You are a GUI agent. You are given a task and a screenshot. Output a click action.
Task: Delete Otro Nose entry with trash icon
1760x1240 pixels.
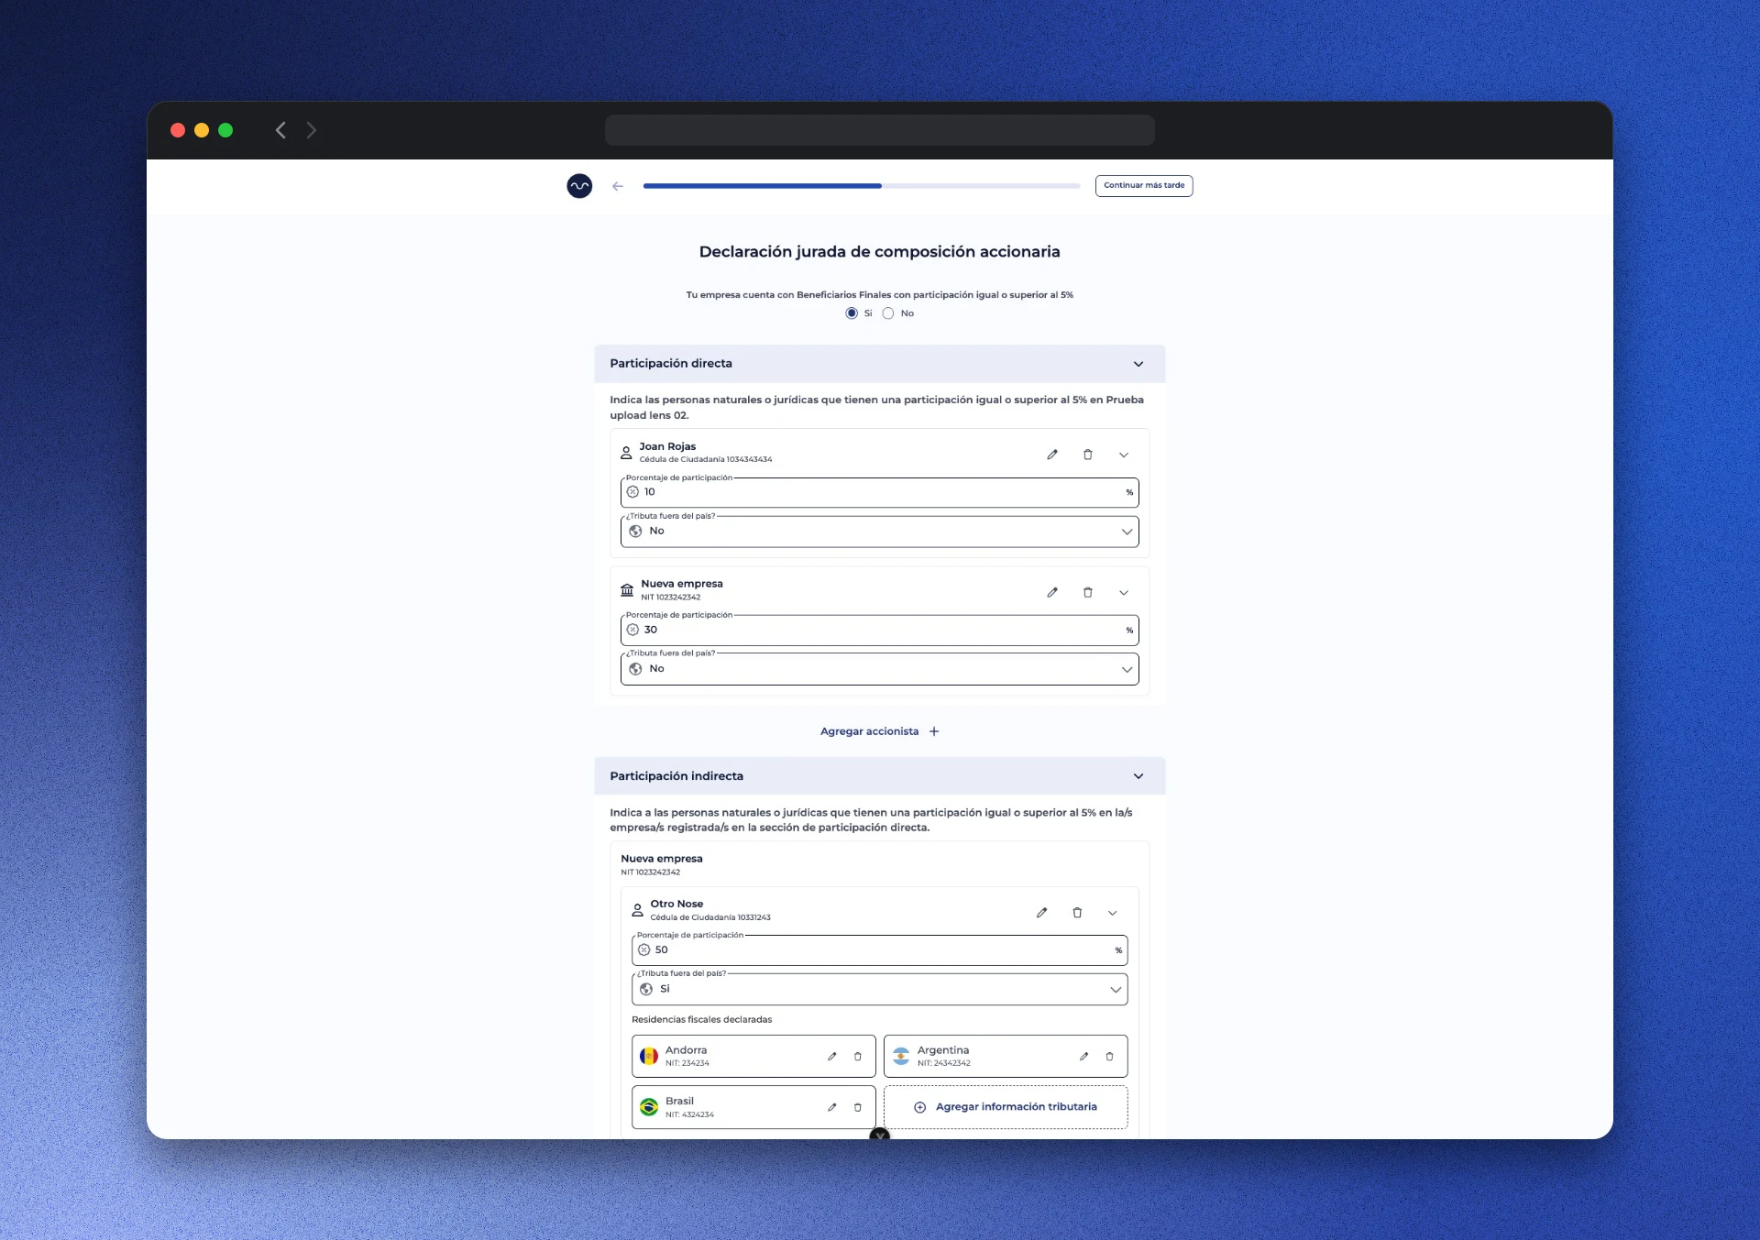pos(1077,913)
